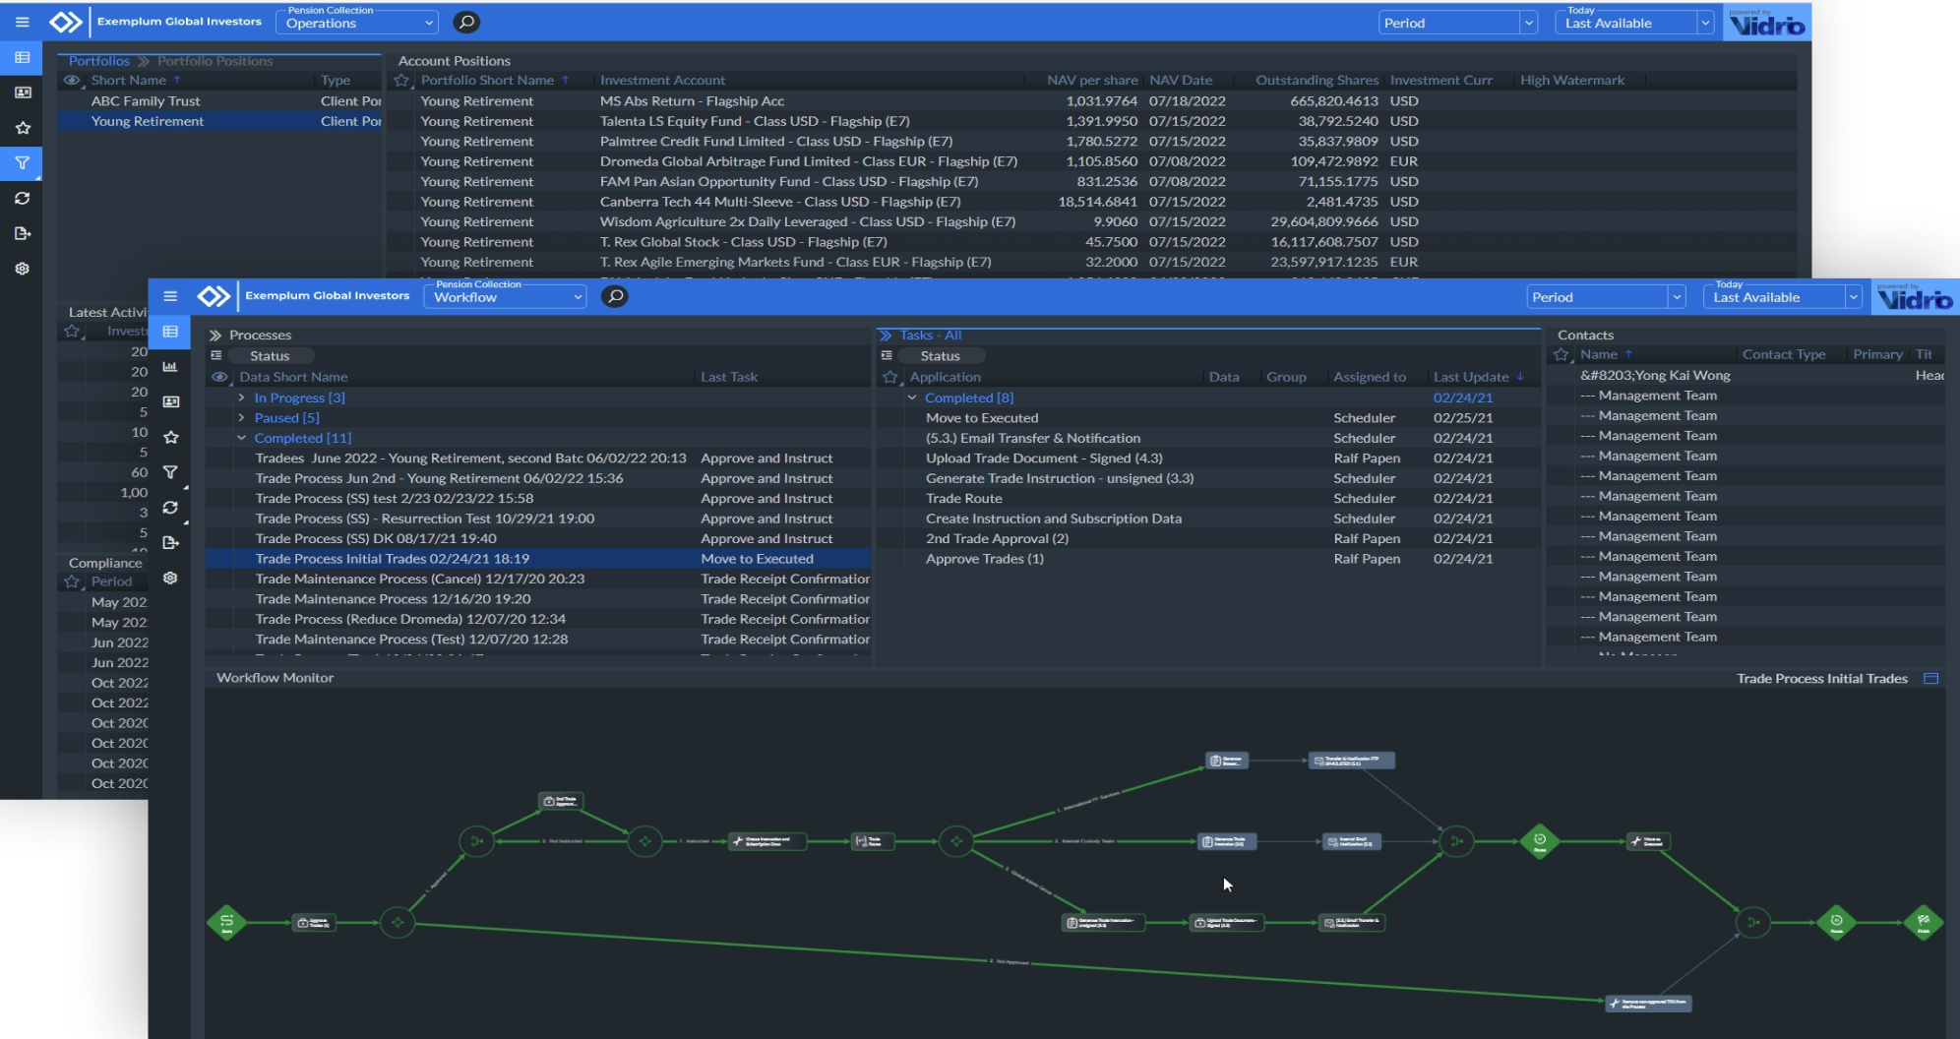This screenshot has height=1039, width=1960.
Task: Click Portfolio Positions breadcrumb
Action: (215, 61)
